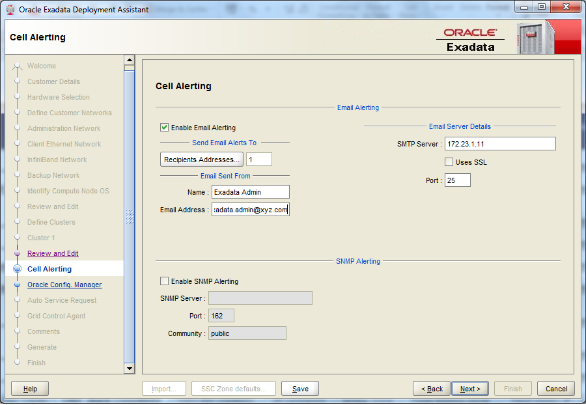Open Help
Image resolution: width=586 pixels, height=405 pixels.
click(29, 388)
